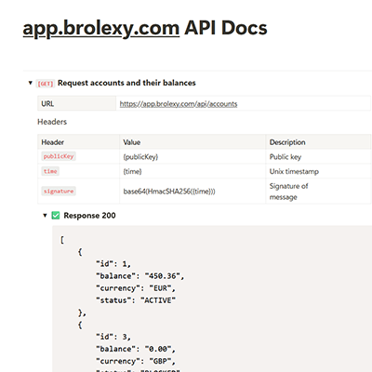Open the app.brolexy.com title link
372x372 pixels.
101,29
